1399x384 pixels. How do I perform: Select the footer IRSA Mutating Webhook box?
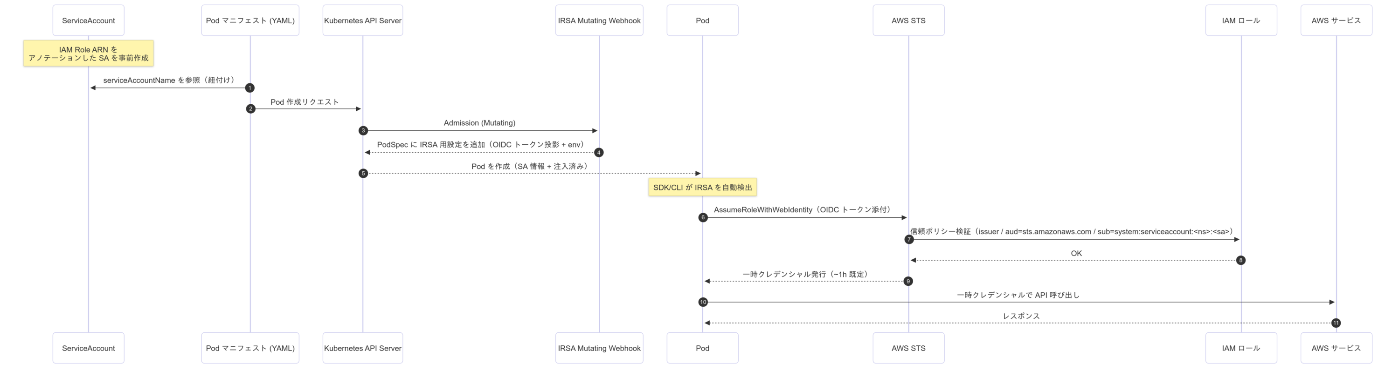pos(599,348)
